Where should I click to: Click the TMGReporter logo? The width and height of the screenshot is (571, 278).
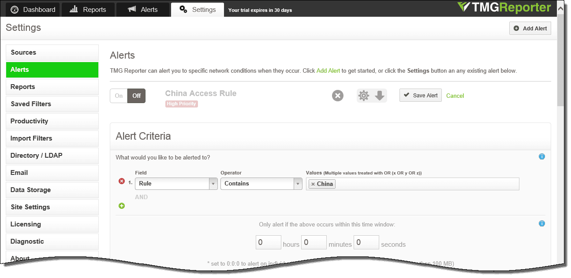(x=504, y=7)
